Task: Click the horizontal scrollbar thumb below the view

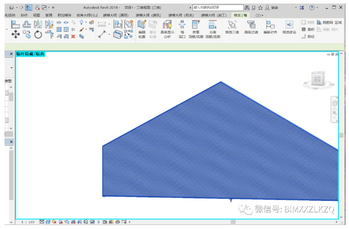Action: (233, 221)
